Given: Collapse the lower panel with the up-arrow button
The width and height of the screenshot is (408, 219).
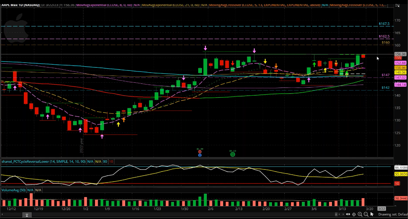Looking at the screenshot, I should tap(27, 215).
